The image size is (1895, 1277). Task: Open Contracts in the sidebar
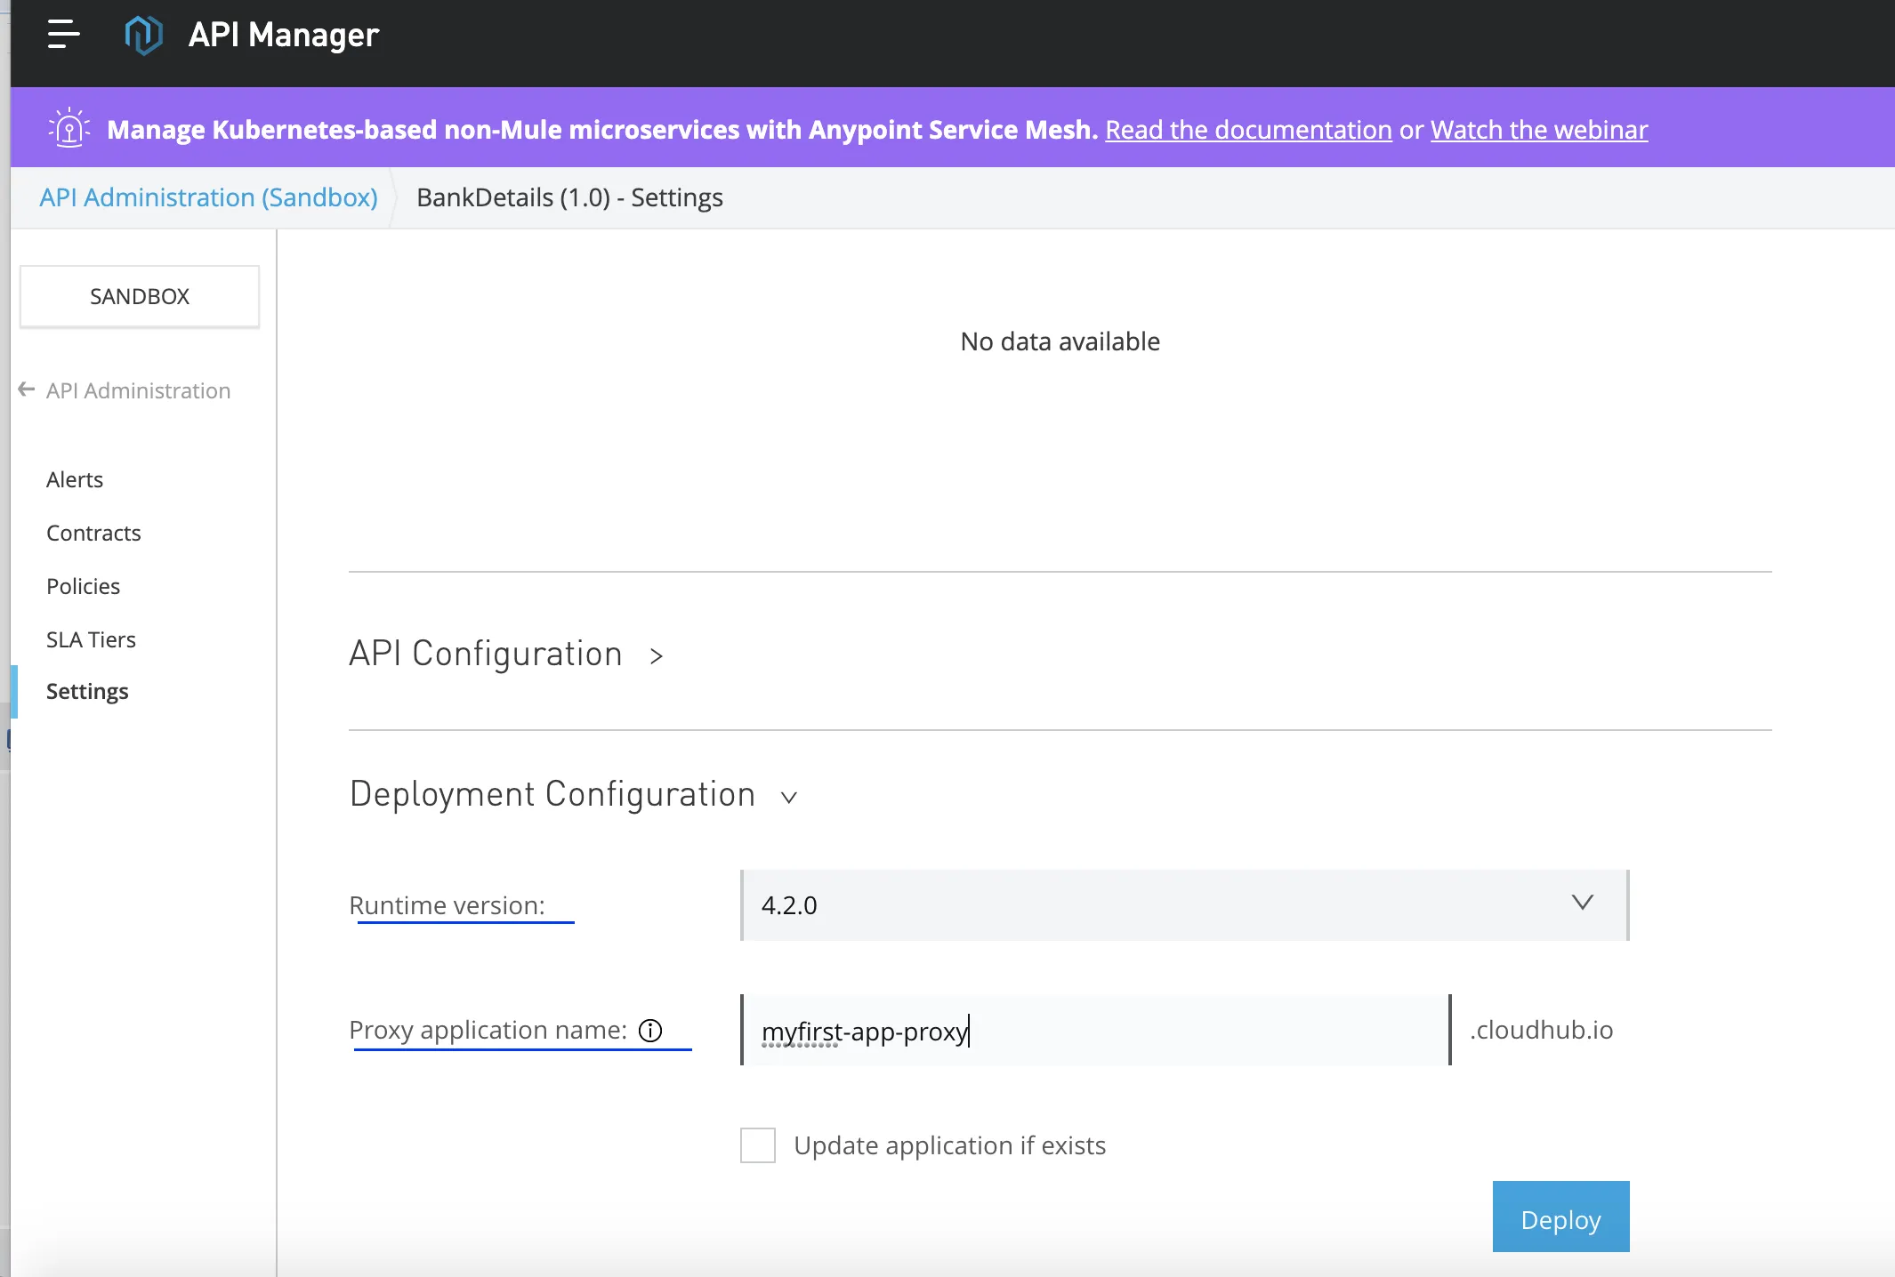tap(93, 533)
